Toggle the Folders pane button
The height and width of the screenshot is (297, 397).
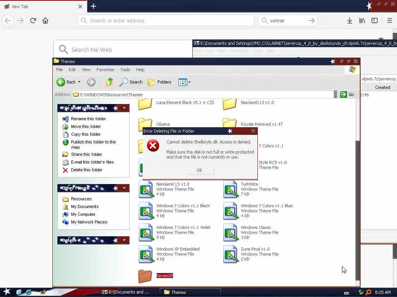(159, 82)
